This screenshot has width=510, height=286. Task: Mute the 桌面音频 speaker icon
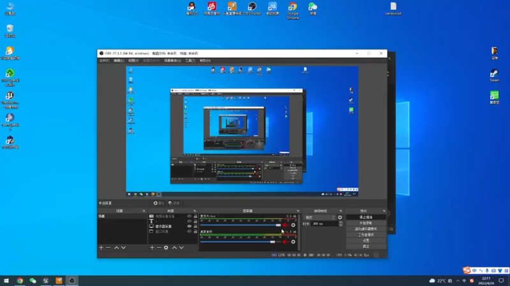pos(285,242)
